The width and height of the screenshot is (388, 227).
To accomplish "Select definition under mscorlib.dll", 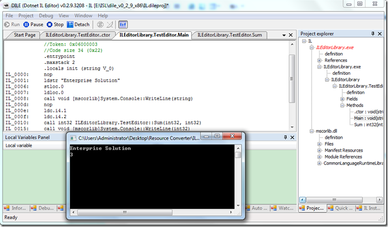I will point(333,137).
